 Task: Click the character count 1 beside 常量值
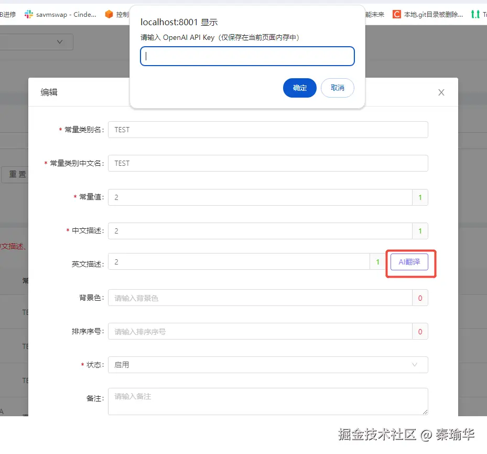(420, 197)
